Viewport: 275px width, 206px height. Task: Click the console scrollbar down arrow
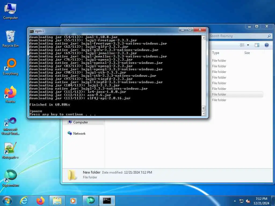[x=204, y=113]
